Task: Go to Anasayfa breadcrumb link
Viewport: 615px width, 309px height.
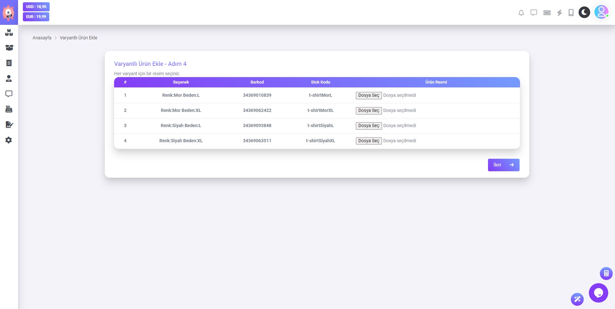Action: [42, 38]
